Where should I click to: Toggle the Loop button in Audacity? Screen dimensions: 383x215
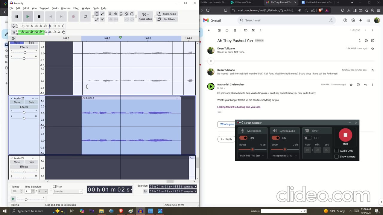coord(85,16)
